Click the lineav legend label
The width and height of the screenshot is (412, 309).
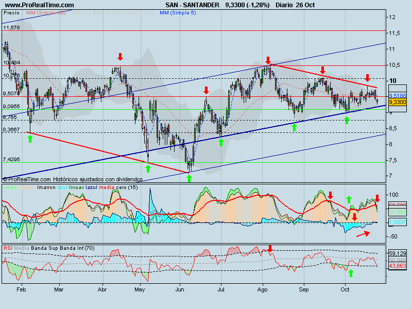coord(77,187)
